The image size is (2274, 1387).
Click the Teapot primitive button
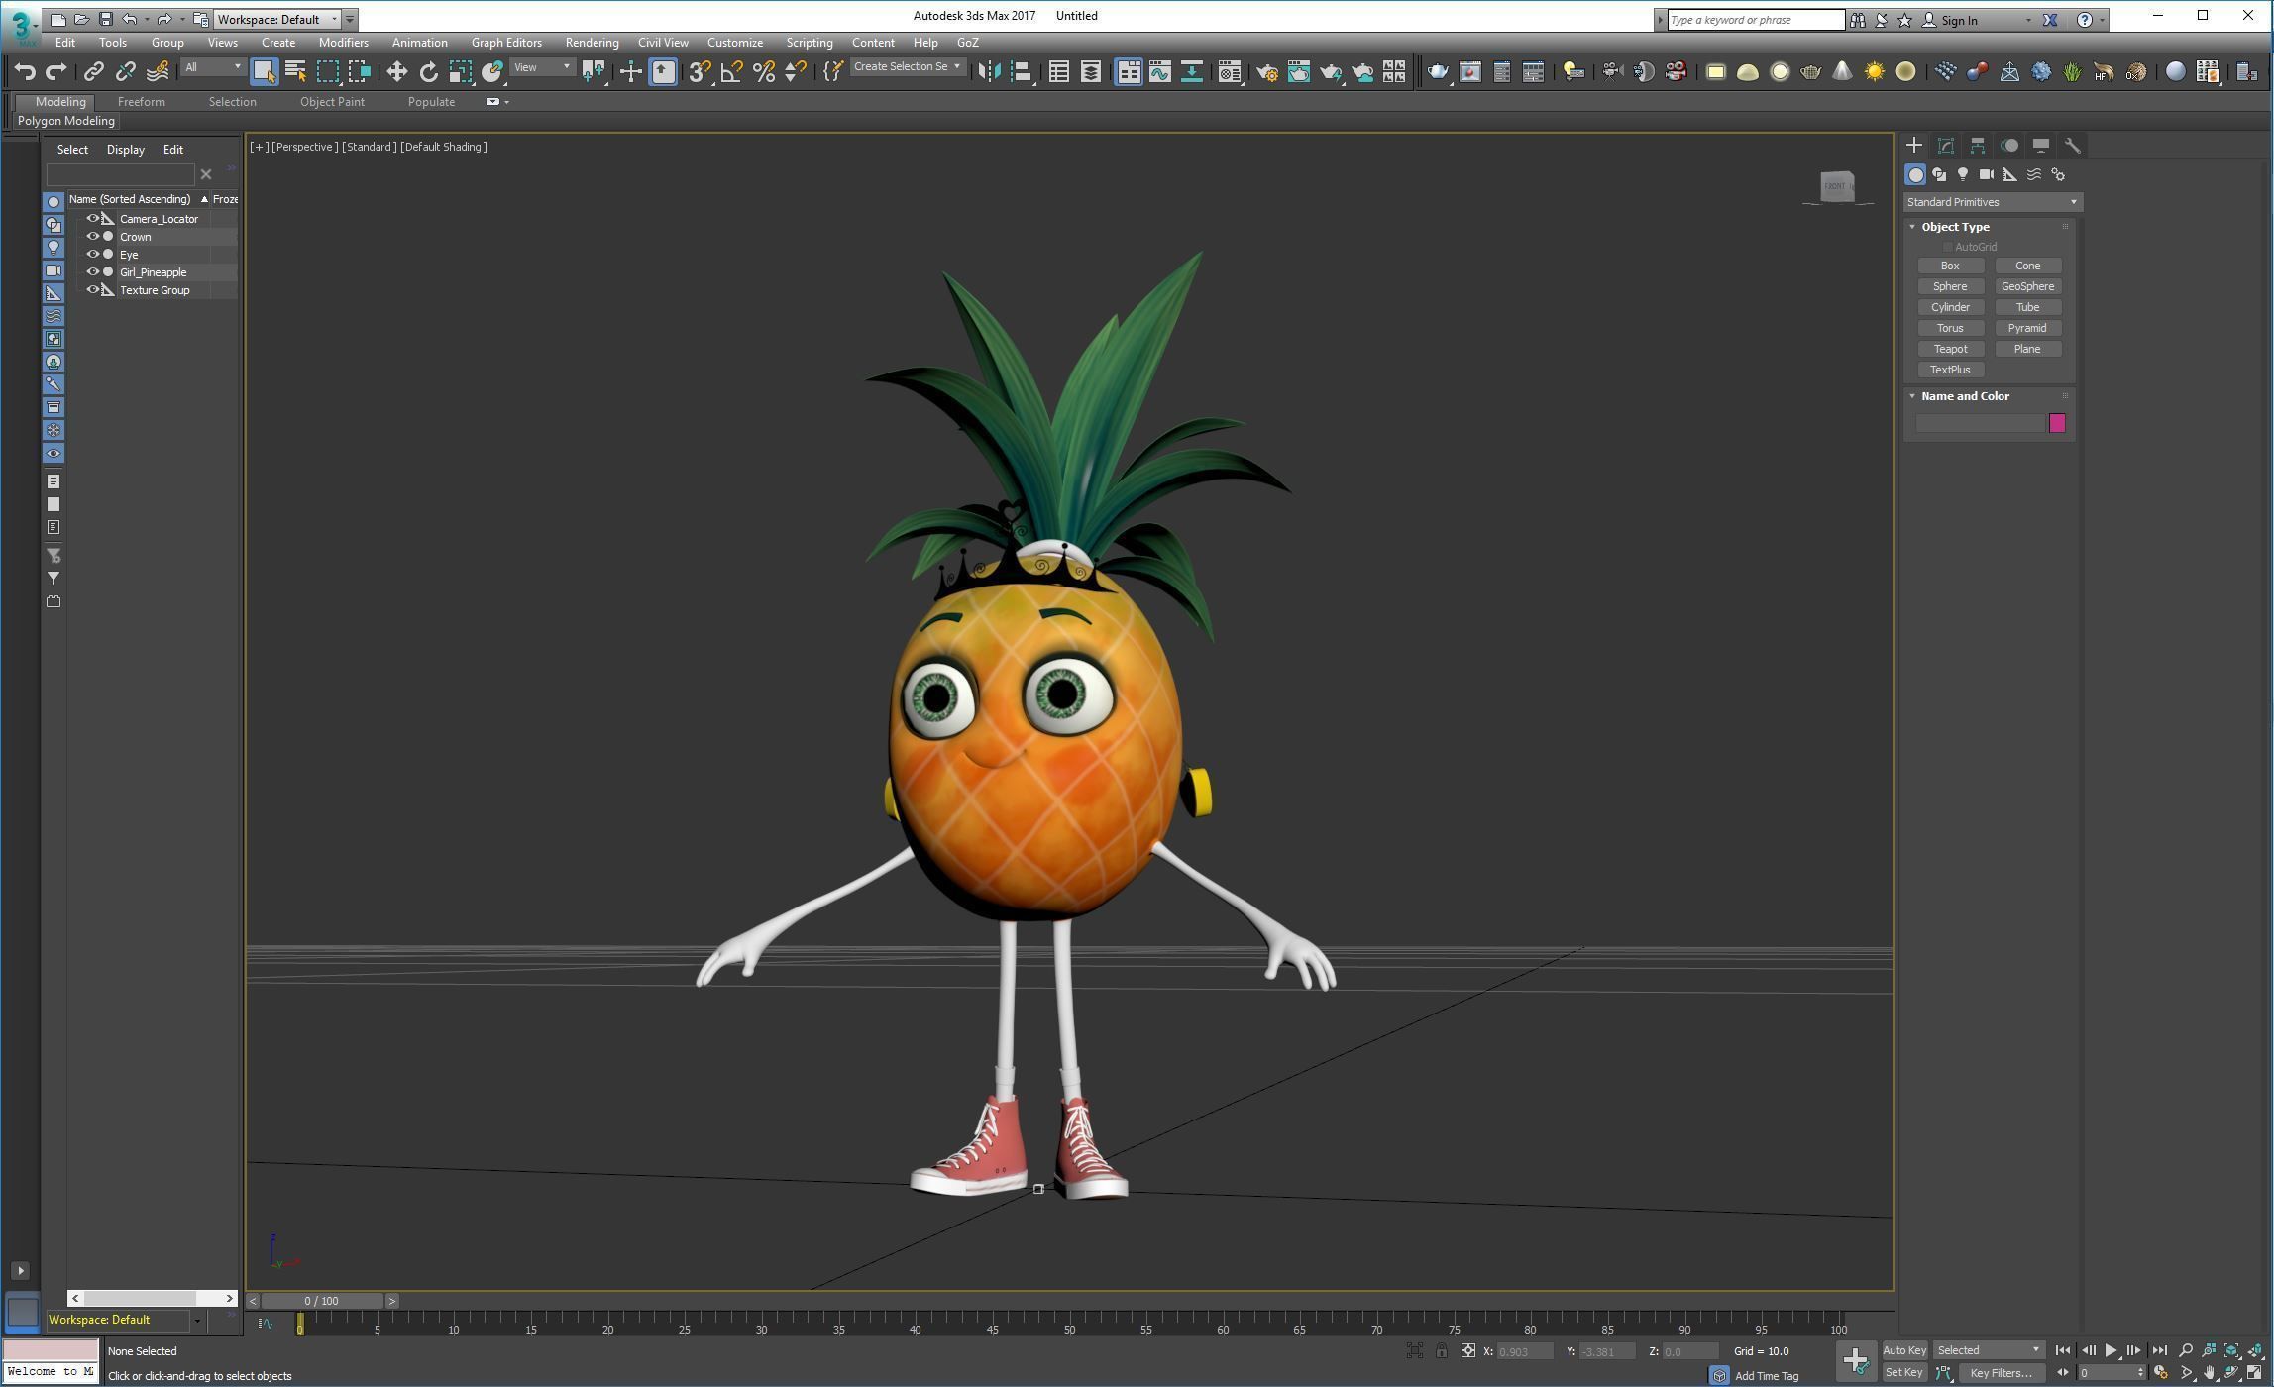coord(1949,349)
